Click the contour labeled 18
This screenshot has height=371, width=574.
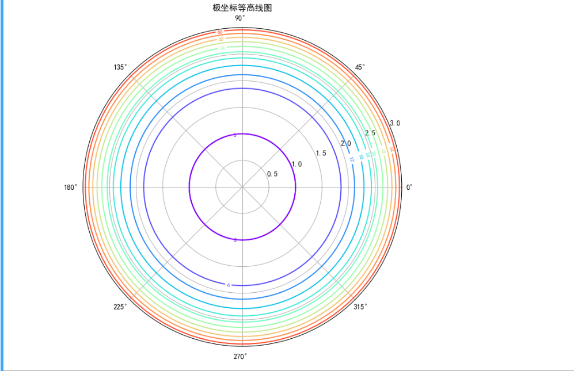click(362, 157)
